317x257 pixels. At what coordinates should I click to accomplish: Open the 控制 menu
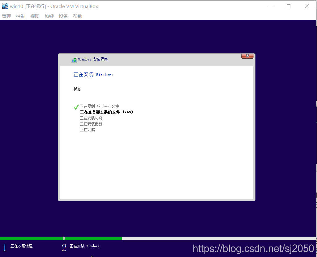pos(21,16)
